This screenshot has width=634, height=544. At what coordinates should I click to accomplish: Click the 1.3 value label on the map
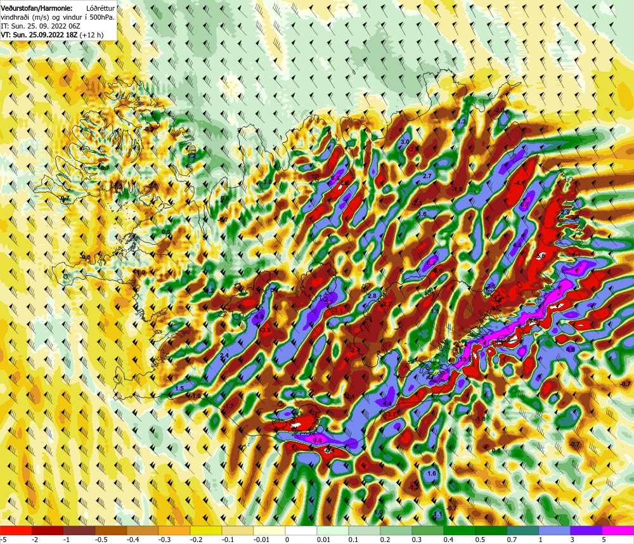pos(462,121)
